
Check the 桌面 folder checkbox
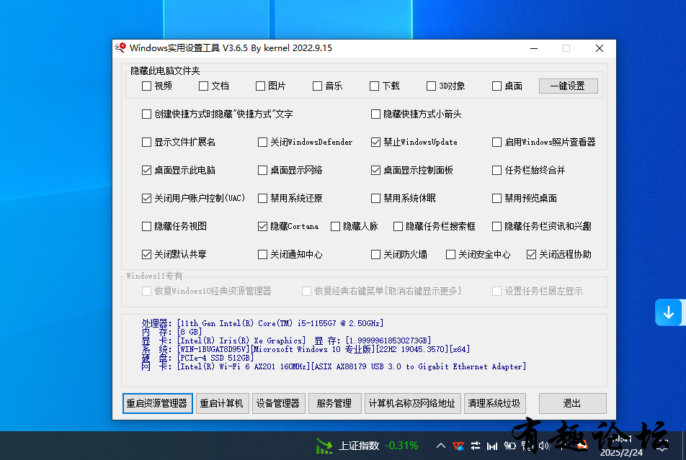click(496, 86)
